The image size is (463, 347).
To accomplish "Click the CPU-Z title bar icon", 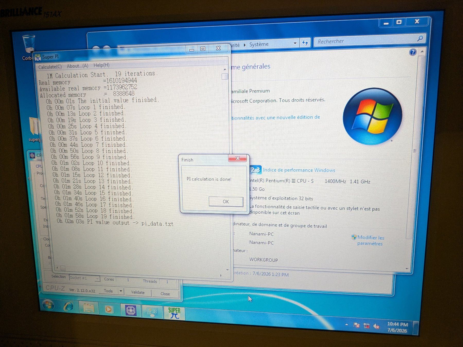I will point(32,155).
